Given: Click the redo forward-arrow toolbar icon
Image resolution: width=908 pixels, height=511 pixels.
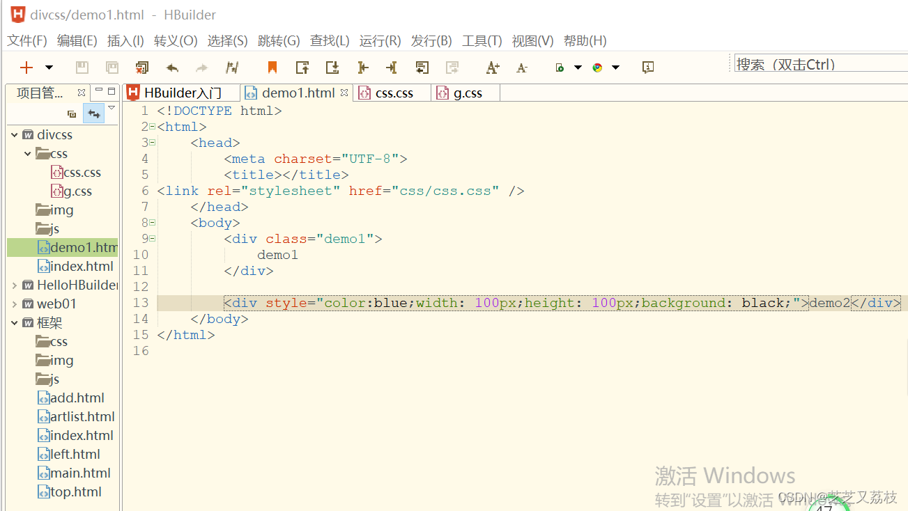Looking at the screenshot, I should pos(202,68).
